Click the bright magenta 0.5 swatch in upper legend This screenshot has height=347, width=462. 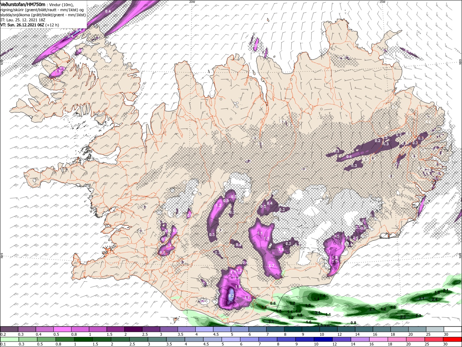(62, 329)
